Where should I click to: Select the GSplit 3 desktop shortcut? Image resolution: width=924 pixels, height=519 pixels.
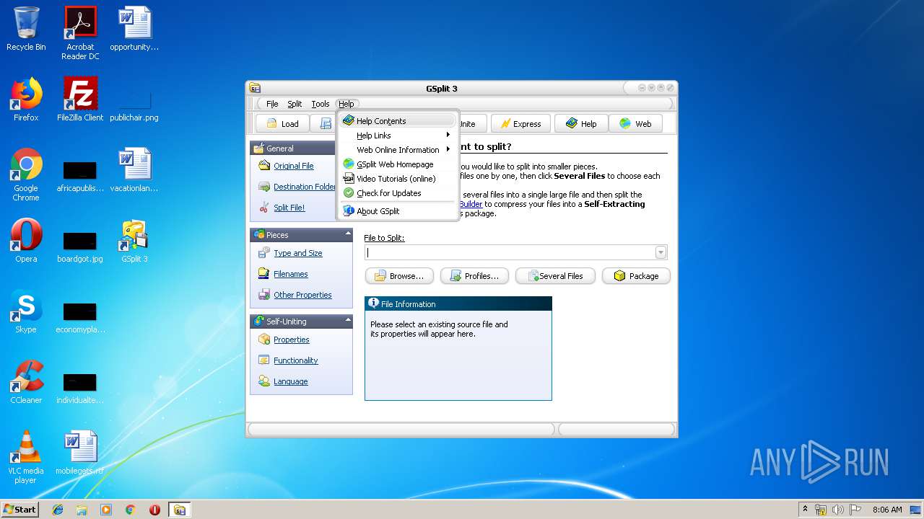[134, 241]
